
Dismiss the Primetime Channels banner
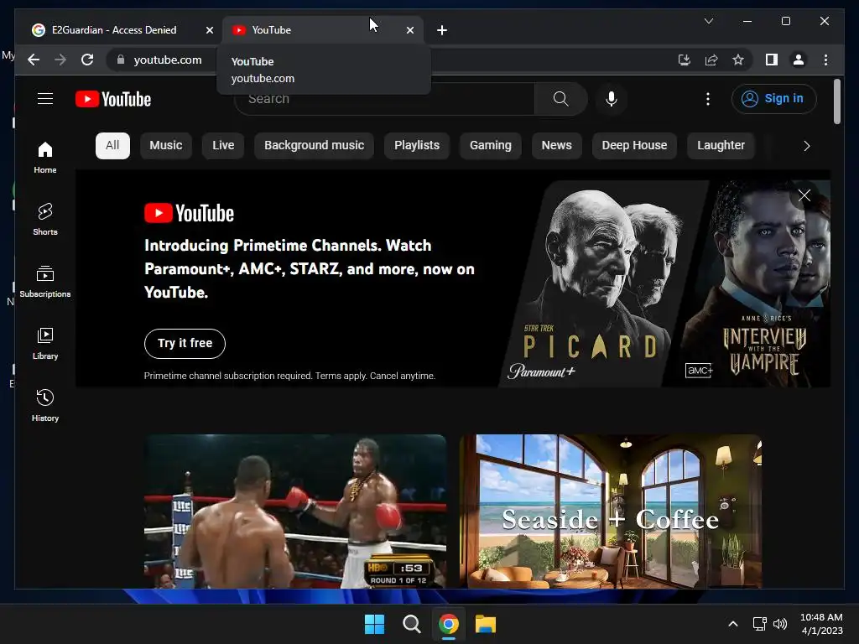coord(804,195)
